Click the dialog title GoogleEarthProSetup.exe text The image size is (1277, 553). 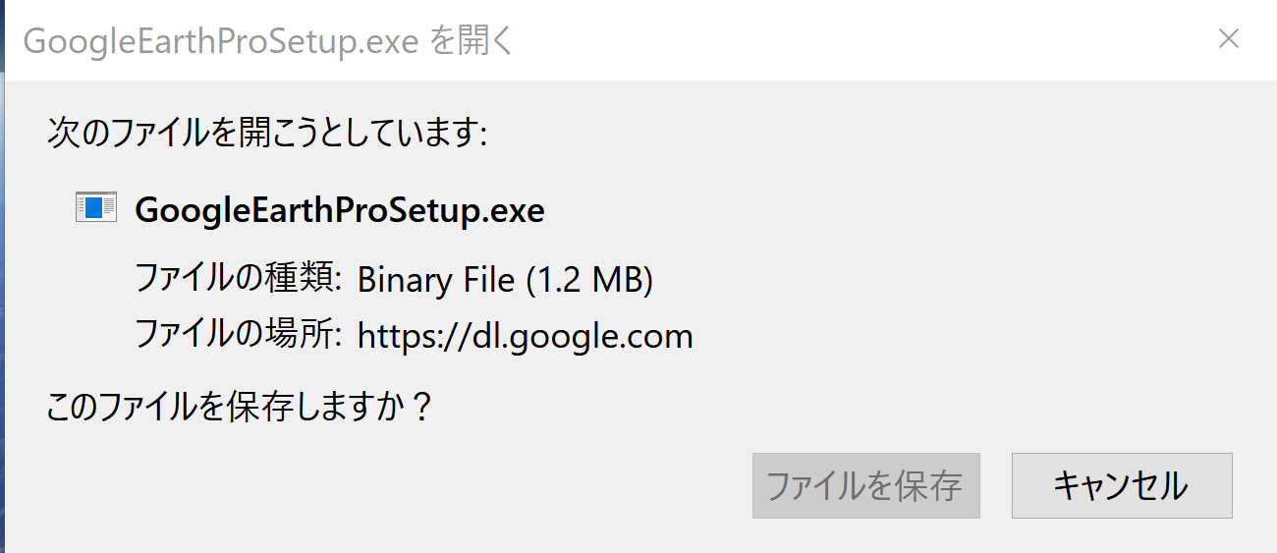[222, 41]
